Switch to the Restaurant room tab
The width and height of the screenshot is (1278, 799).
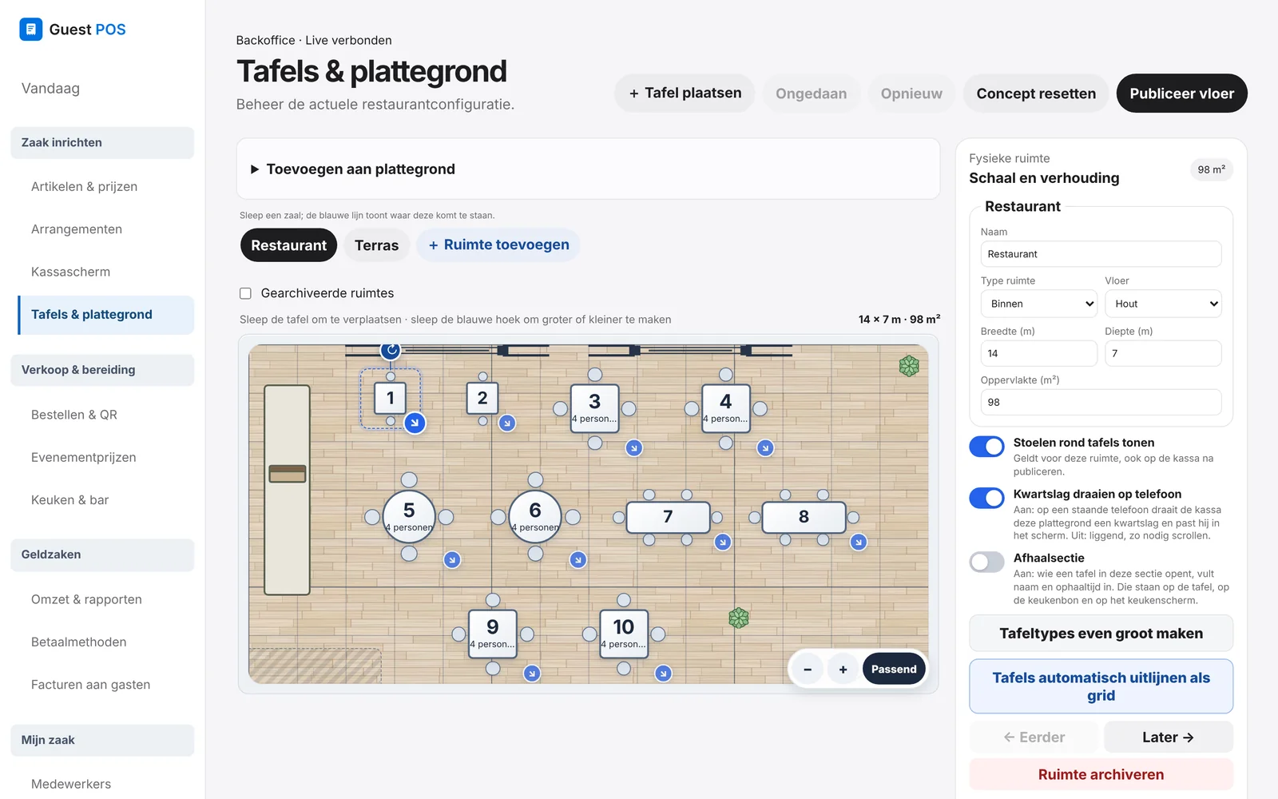pyautogui.click(x=288, y=245)
